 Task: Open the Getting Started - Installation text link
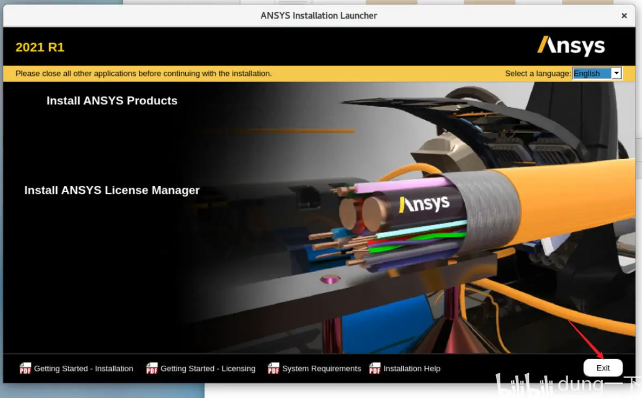point(83,368)
